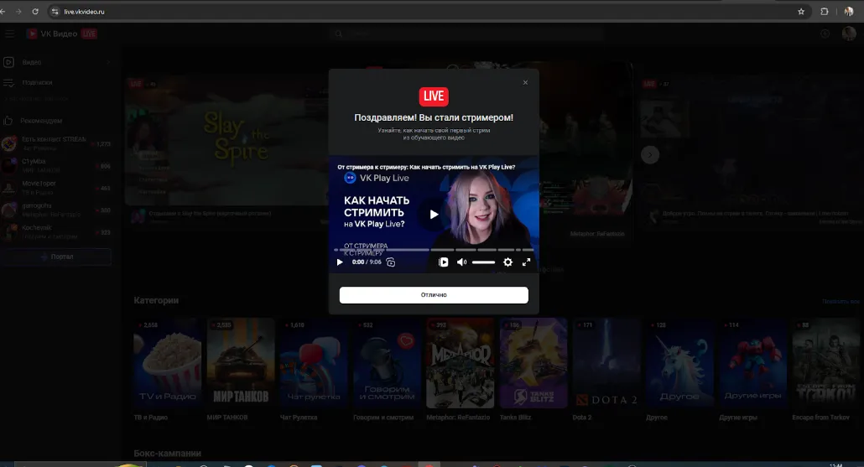Open the Другие игры category card

point(753,363)
